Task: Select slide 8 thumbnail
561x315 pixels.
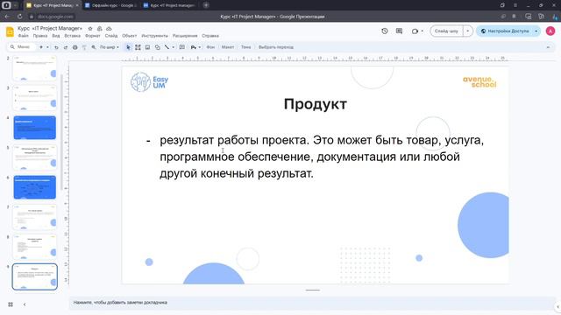Action: [x=35, y=247]
